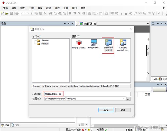Click the Print toolbar icon

[x=17, y=13]
